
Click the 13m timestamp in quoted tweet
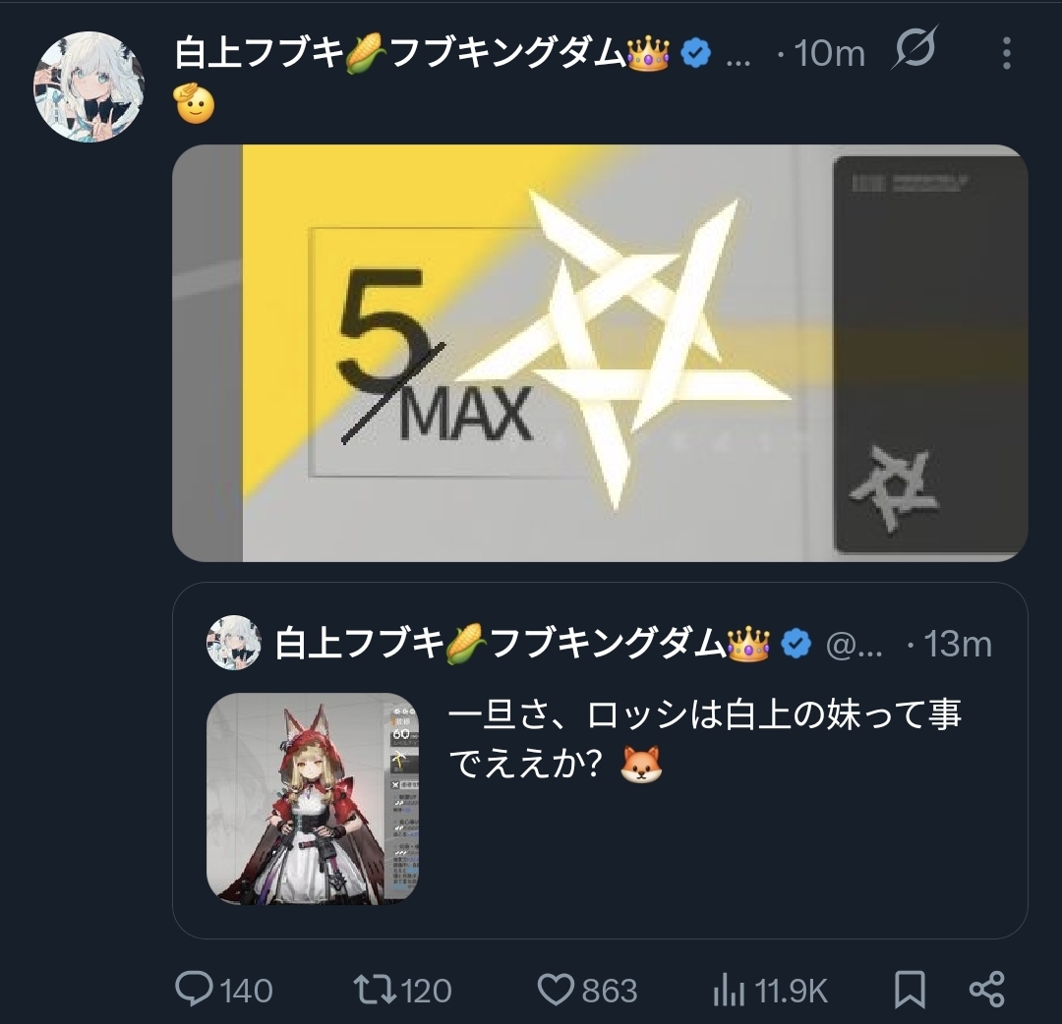click(x=958, y=644)
